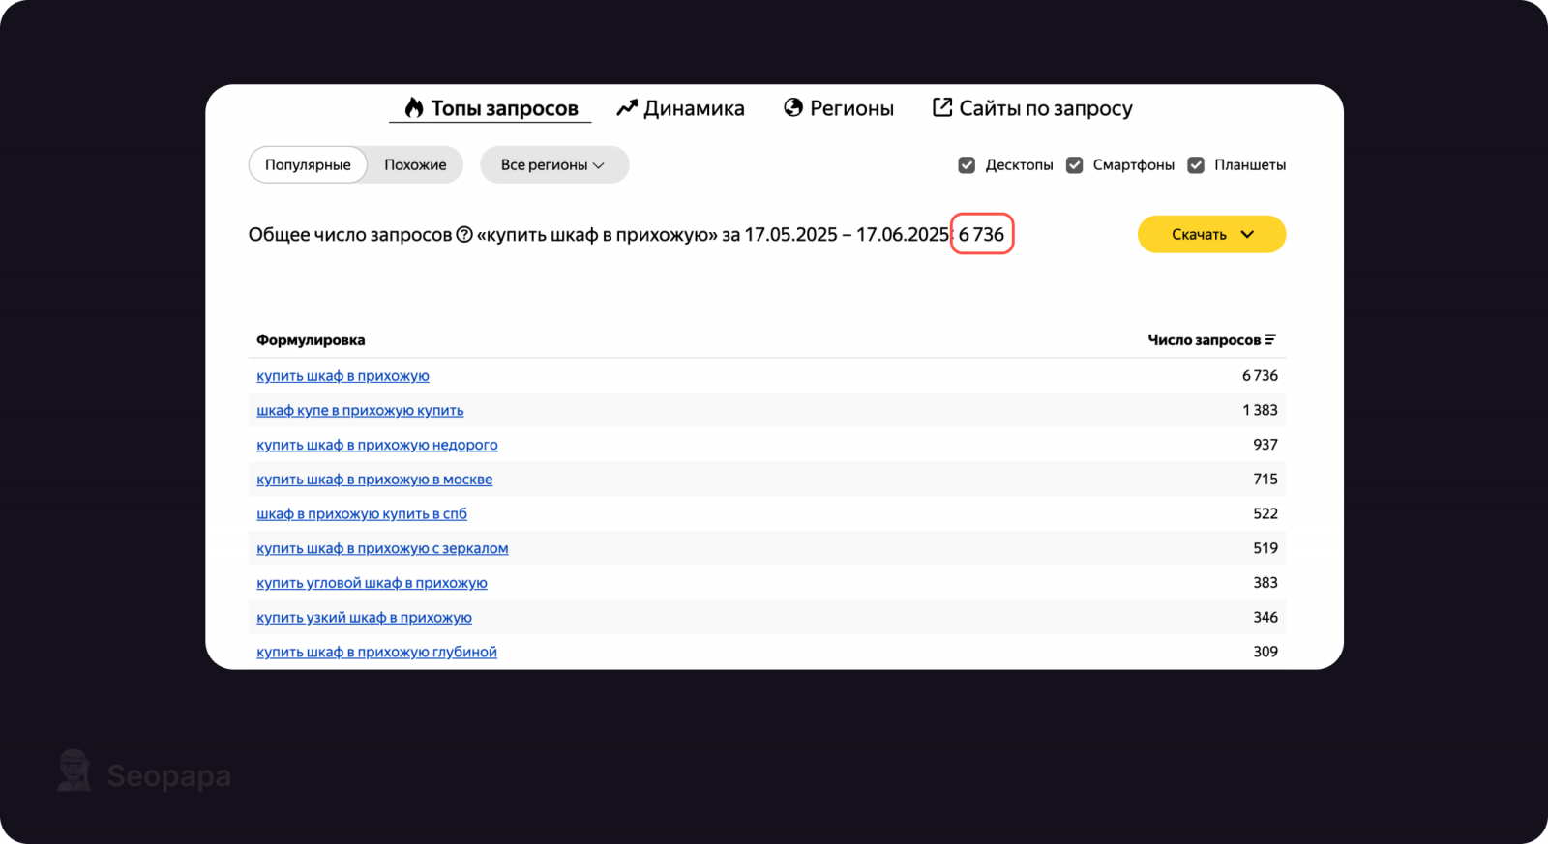This screenshot has width=1548, height=844.
Task: Click the globe icon beside Регионы
Action: tap(793, 107)
